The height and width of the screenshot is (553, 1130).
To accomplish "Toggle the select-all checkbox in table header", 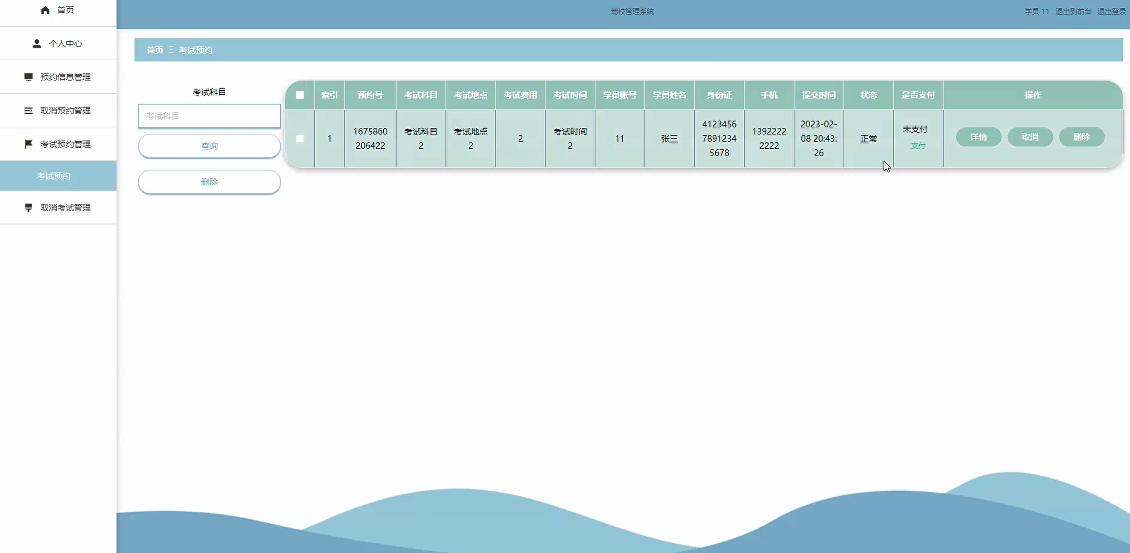I will click(x=300, y=95).
